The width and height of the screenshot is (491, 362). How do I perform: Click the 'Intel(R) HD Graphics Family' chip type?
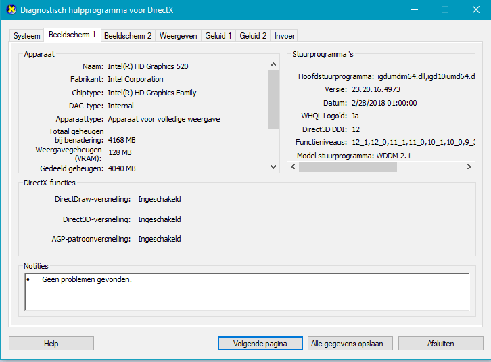pos(152,93)
